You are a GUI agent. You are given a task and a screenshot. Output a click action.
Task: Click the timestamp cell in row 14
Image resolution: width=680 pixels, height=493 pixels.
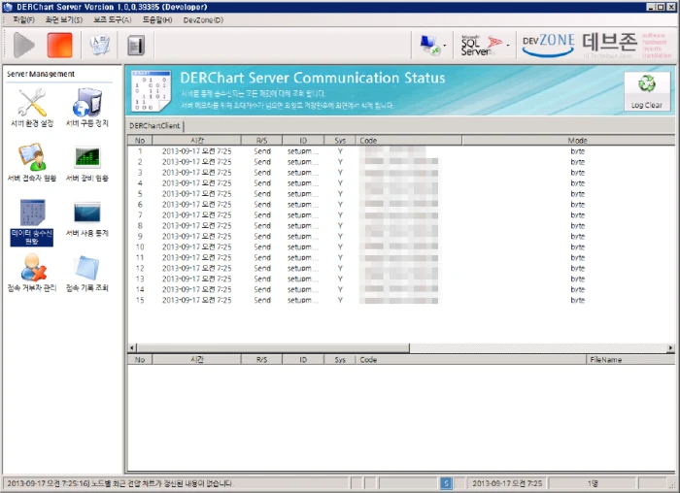tap(197, 289)
